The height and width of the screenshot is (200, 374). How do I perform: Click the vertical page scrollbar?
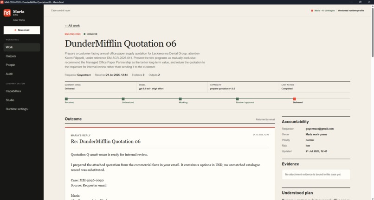coord(373,31)
